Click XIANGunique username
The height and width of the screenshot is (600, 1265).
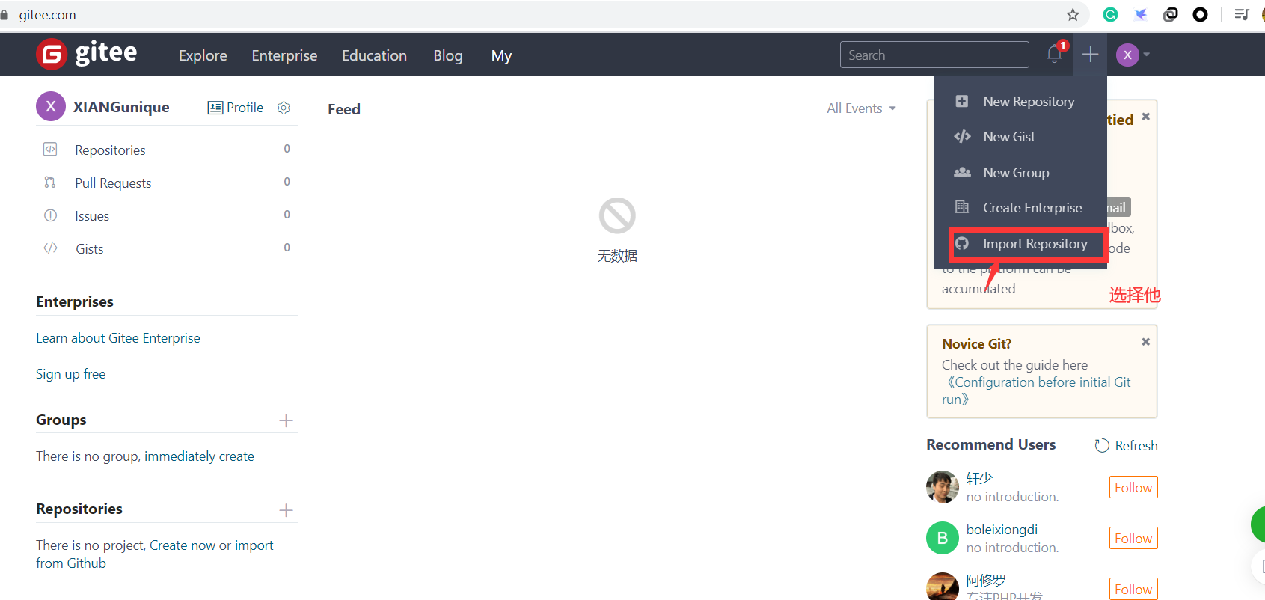click(121, 107)
